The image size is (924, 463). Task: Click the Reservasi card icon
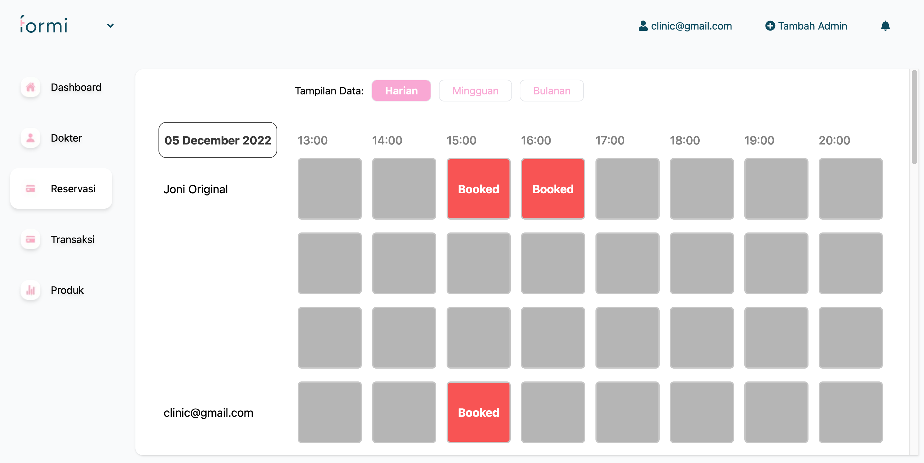[30, 189]
